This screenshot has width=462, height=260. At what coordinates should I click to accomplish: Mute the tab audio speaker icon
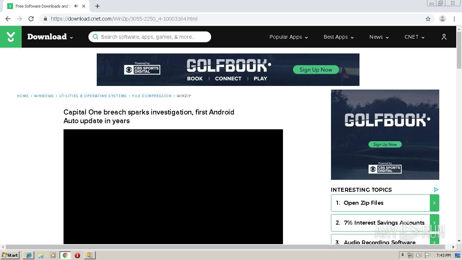76,6
